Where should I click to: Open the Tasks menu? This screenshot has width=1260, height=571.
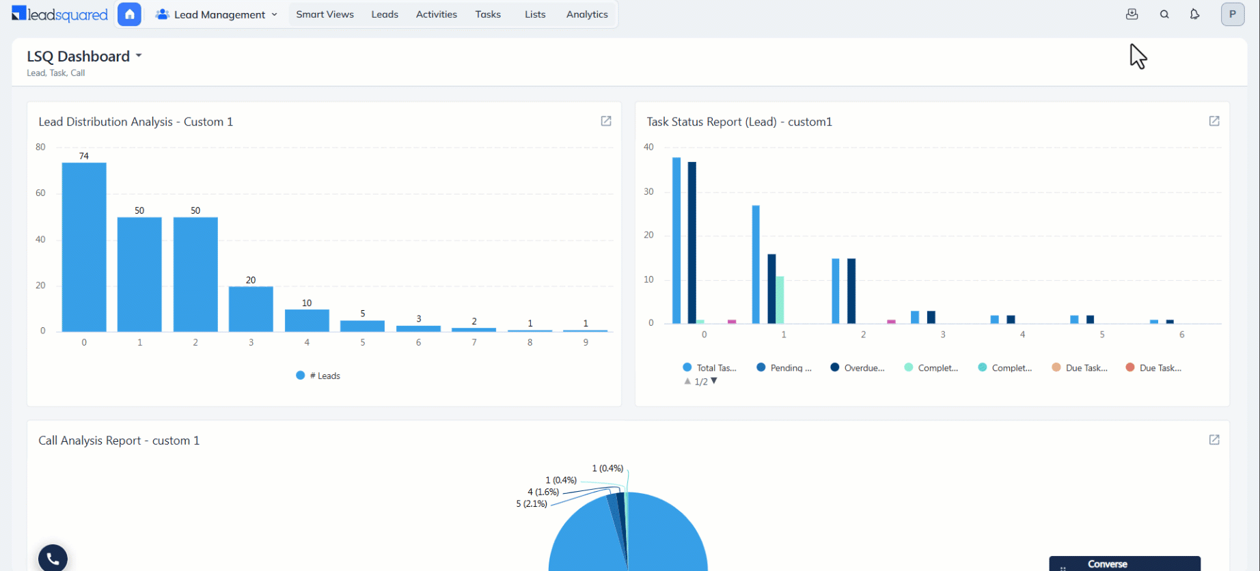[488, 14]
